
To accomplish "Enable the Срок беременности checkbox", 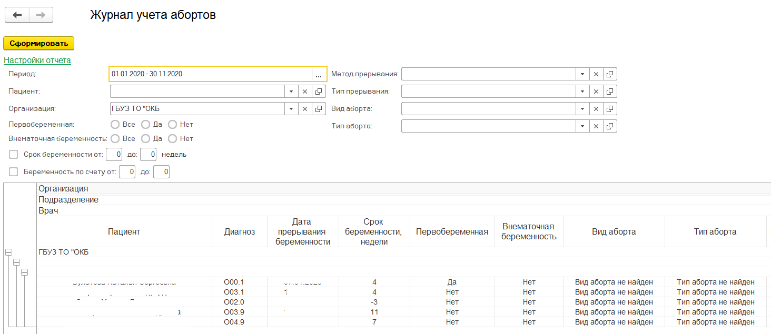I will coord(14,155).
